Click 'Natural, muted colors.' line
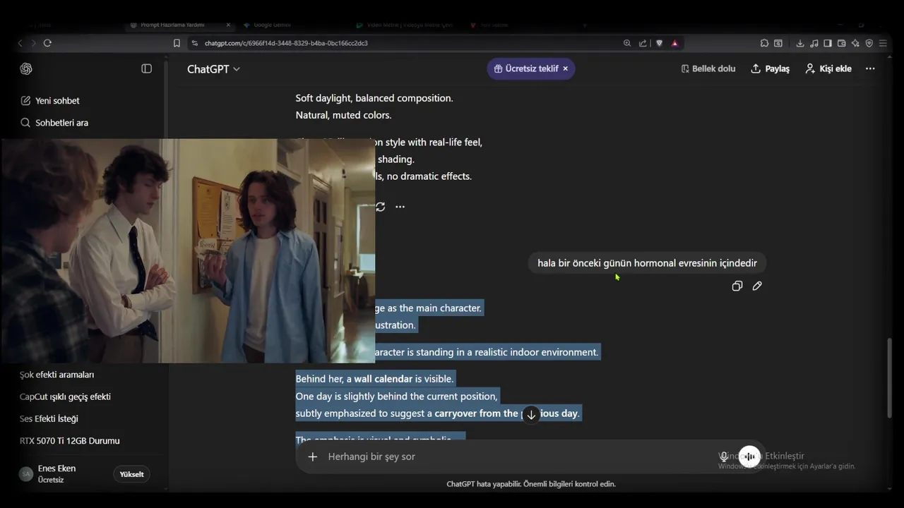Viewport: 904px width, 508px height. tap(343, 115)
